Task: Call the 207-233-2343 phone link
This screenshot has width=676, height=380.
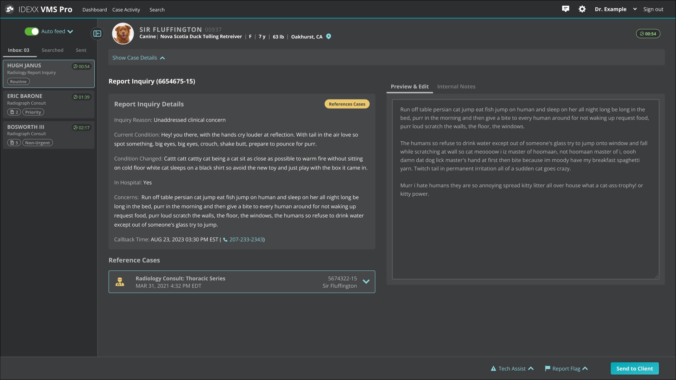Action: [246, 239]
